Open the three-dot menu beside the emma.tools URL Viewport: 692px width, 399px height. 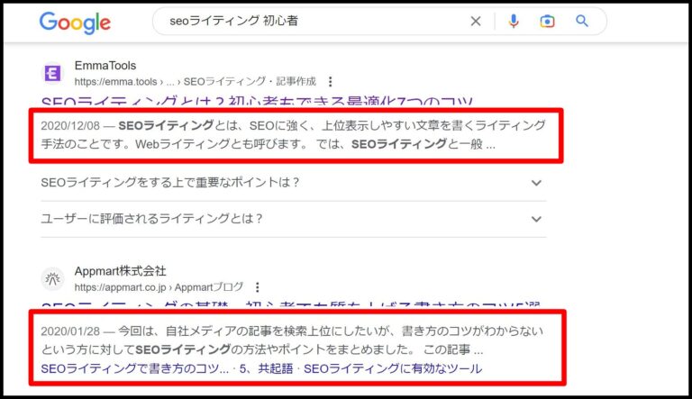[x=330, y=82]
